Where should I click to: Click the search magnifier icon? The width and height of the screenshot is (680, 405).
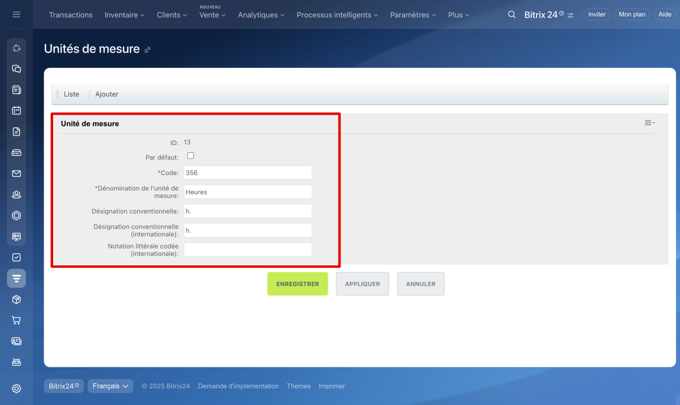click(512, 15)
